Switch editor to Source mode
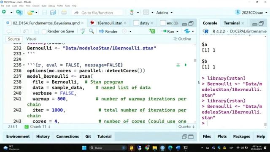This screenshot has width=270, height=152. pos(14,39)
